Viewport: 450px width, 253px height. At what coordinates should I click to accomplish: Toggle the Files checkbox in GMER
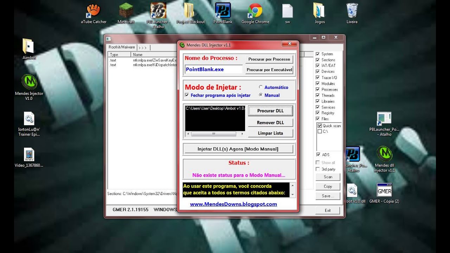[318, 119]
